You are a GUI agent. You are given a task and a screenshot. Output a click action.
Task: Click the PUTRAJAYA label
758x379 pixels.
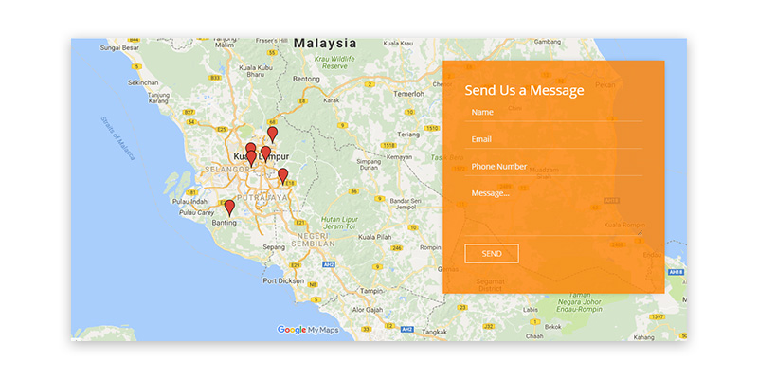tap(263, 198)
